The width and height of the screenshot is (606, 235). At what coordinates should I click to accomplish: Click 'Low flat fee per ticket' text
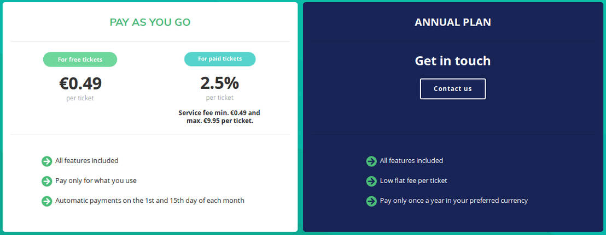pos(413,180)
